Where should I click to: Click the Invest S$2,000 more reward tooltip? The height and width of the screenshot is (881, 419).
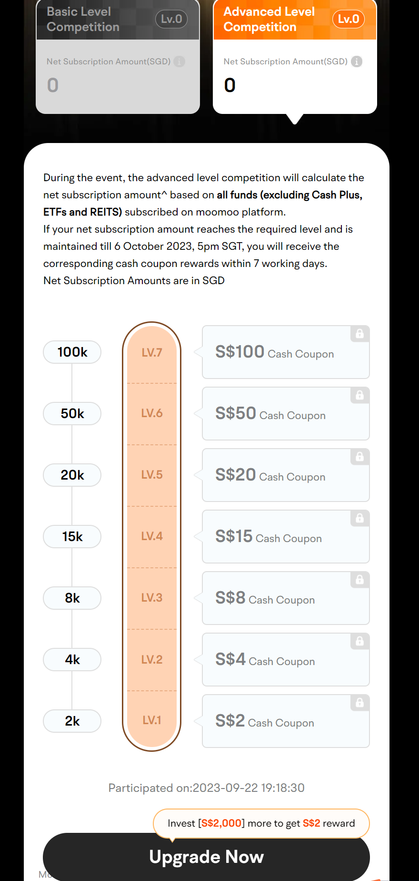click(261, 823)
